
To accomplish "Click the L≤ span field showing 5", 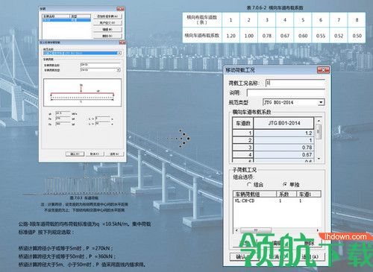I will coord(102,118).
